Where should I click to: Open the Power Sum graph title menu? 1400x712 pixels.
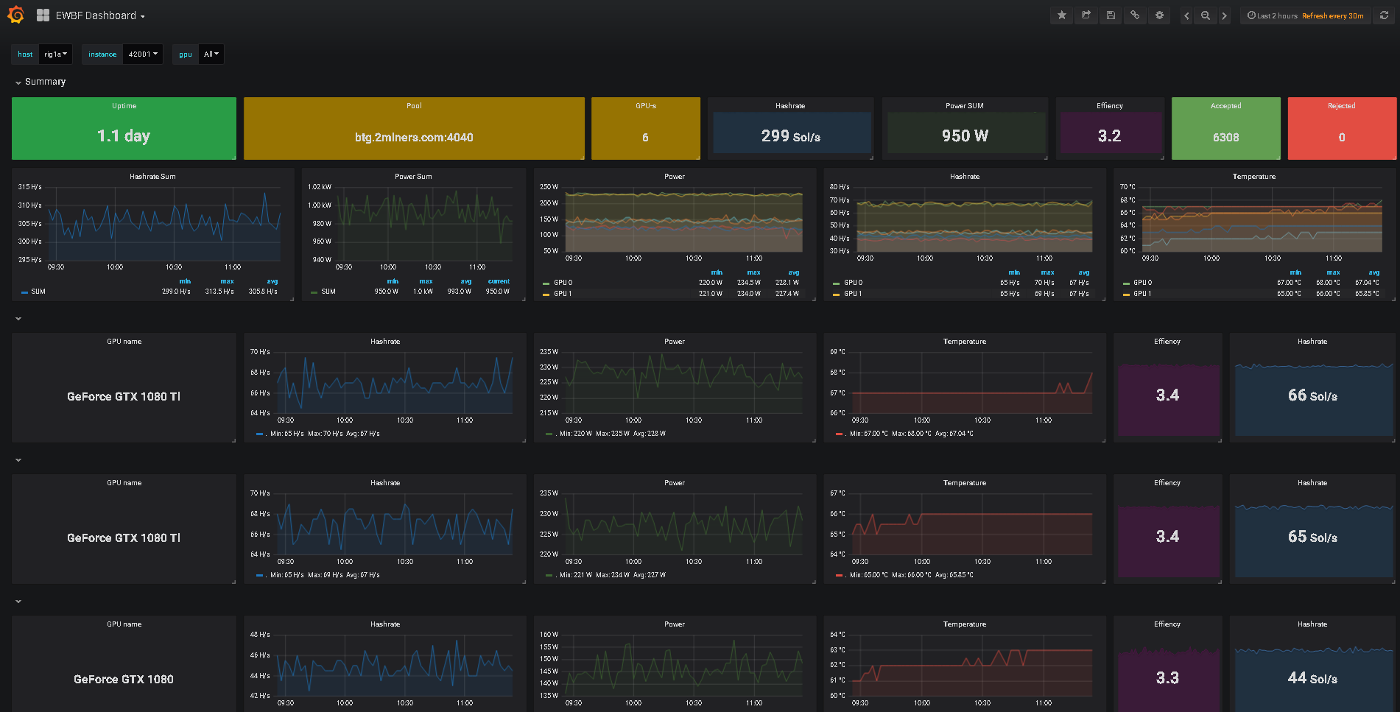pos(413,177)
